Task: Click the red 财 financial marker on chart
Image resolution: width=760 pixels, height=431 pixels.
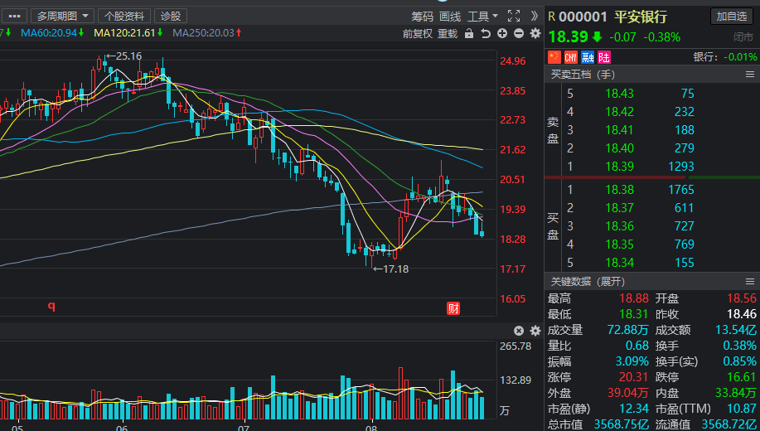Action: tap(453, 308)
